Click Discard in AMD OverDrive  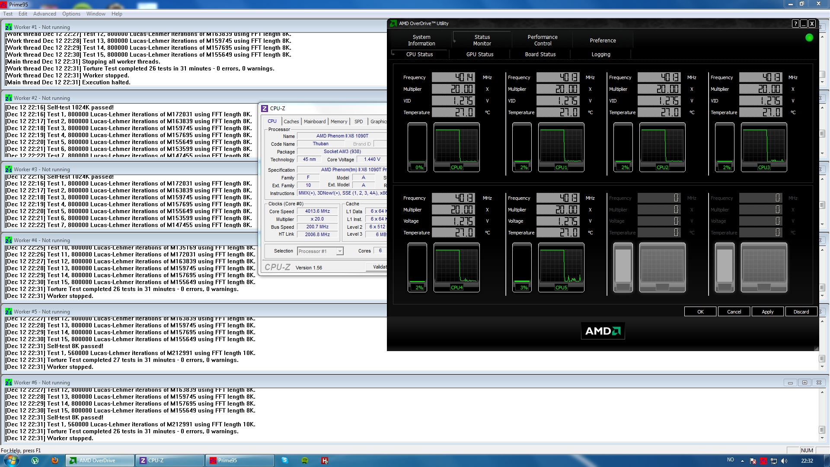coord(801,312)
